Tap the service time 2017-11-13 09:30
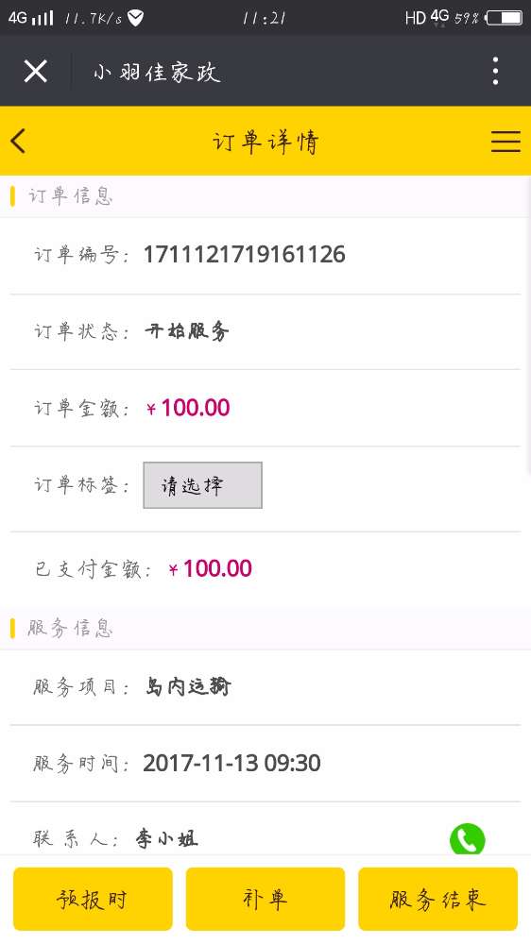Screen dimensions: 531x944 tap(232, 764)
